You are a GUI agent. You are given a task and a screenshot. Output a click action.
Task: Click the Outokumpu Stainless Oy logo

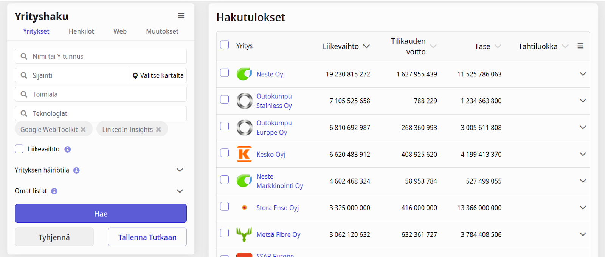click(244, 101)
